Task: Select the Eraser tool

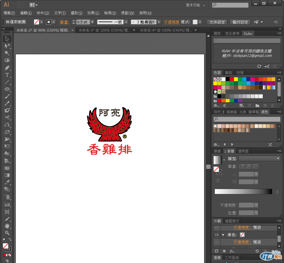Action: pyautogui.click(x=7, y=110)
